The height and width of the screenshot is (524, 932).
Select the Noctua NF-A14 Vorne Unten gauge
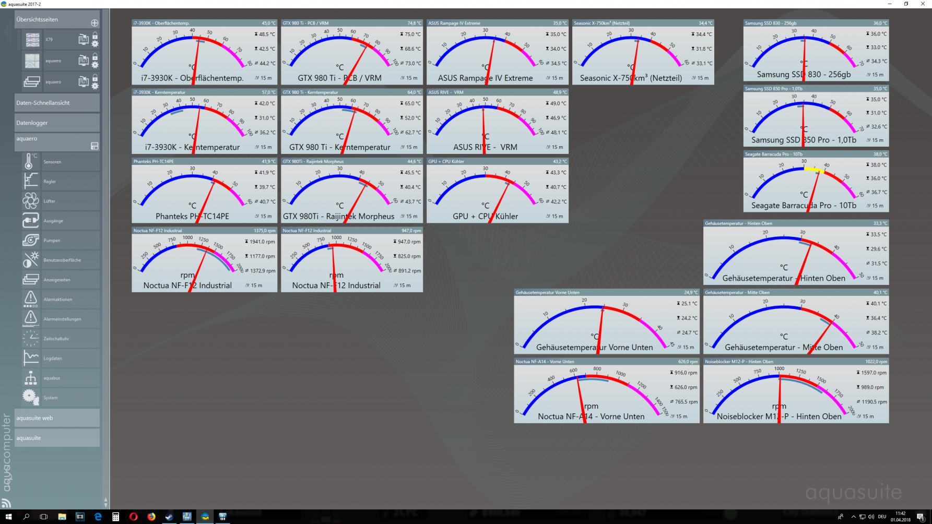[606, 390]
